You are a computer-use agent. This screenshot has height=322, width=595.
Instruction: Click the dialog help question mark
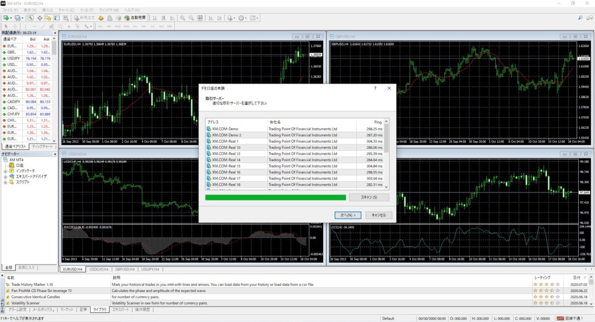pos(375,88)
